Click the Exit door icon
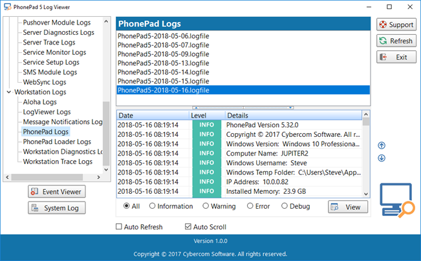The height and width of the screenshot is (261, 421). point(383,57)
